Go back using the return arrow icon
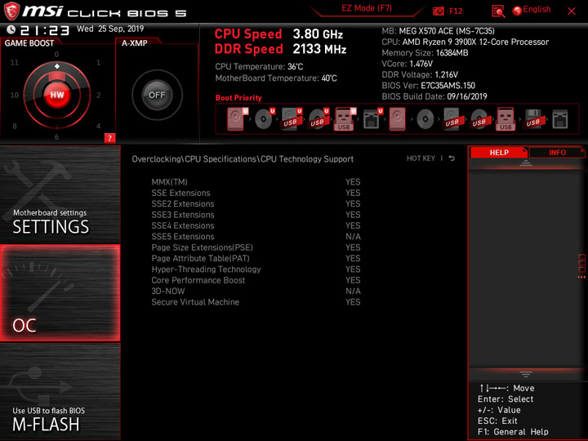The width and height of the screenshot is (588, 441). click(x=452, y=158)
